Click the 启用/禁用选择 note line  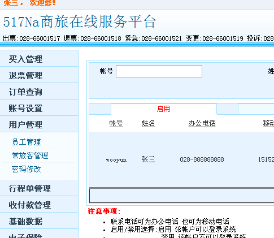click(173, 230)
